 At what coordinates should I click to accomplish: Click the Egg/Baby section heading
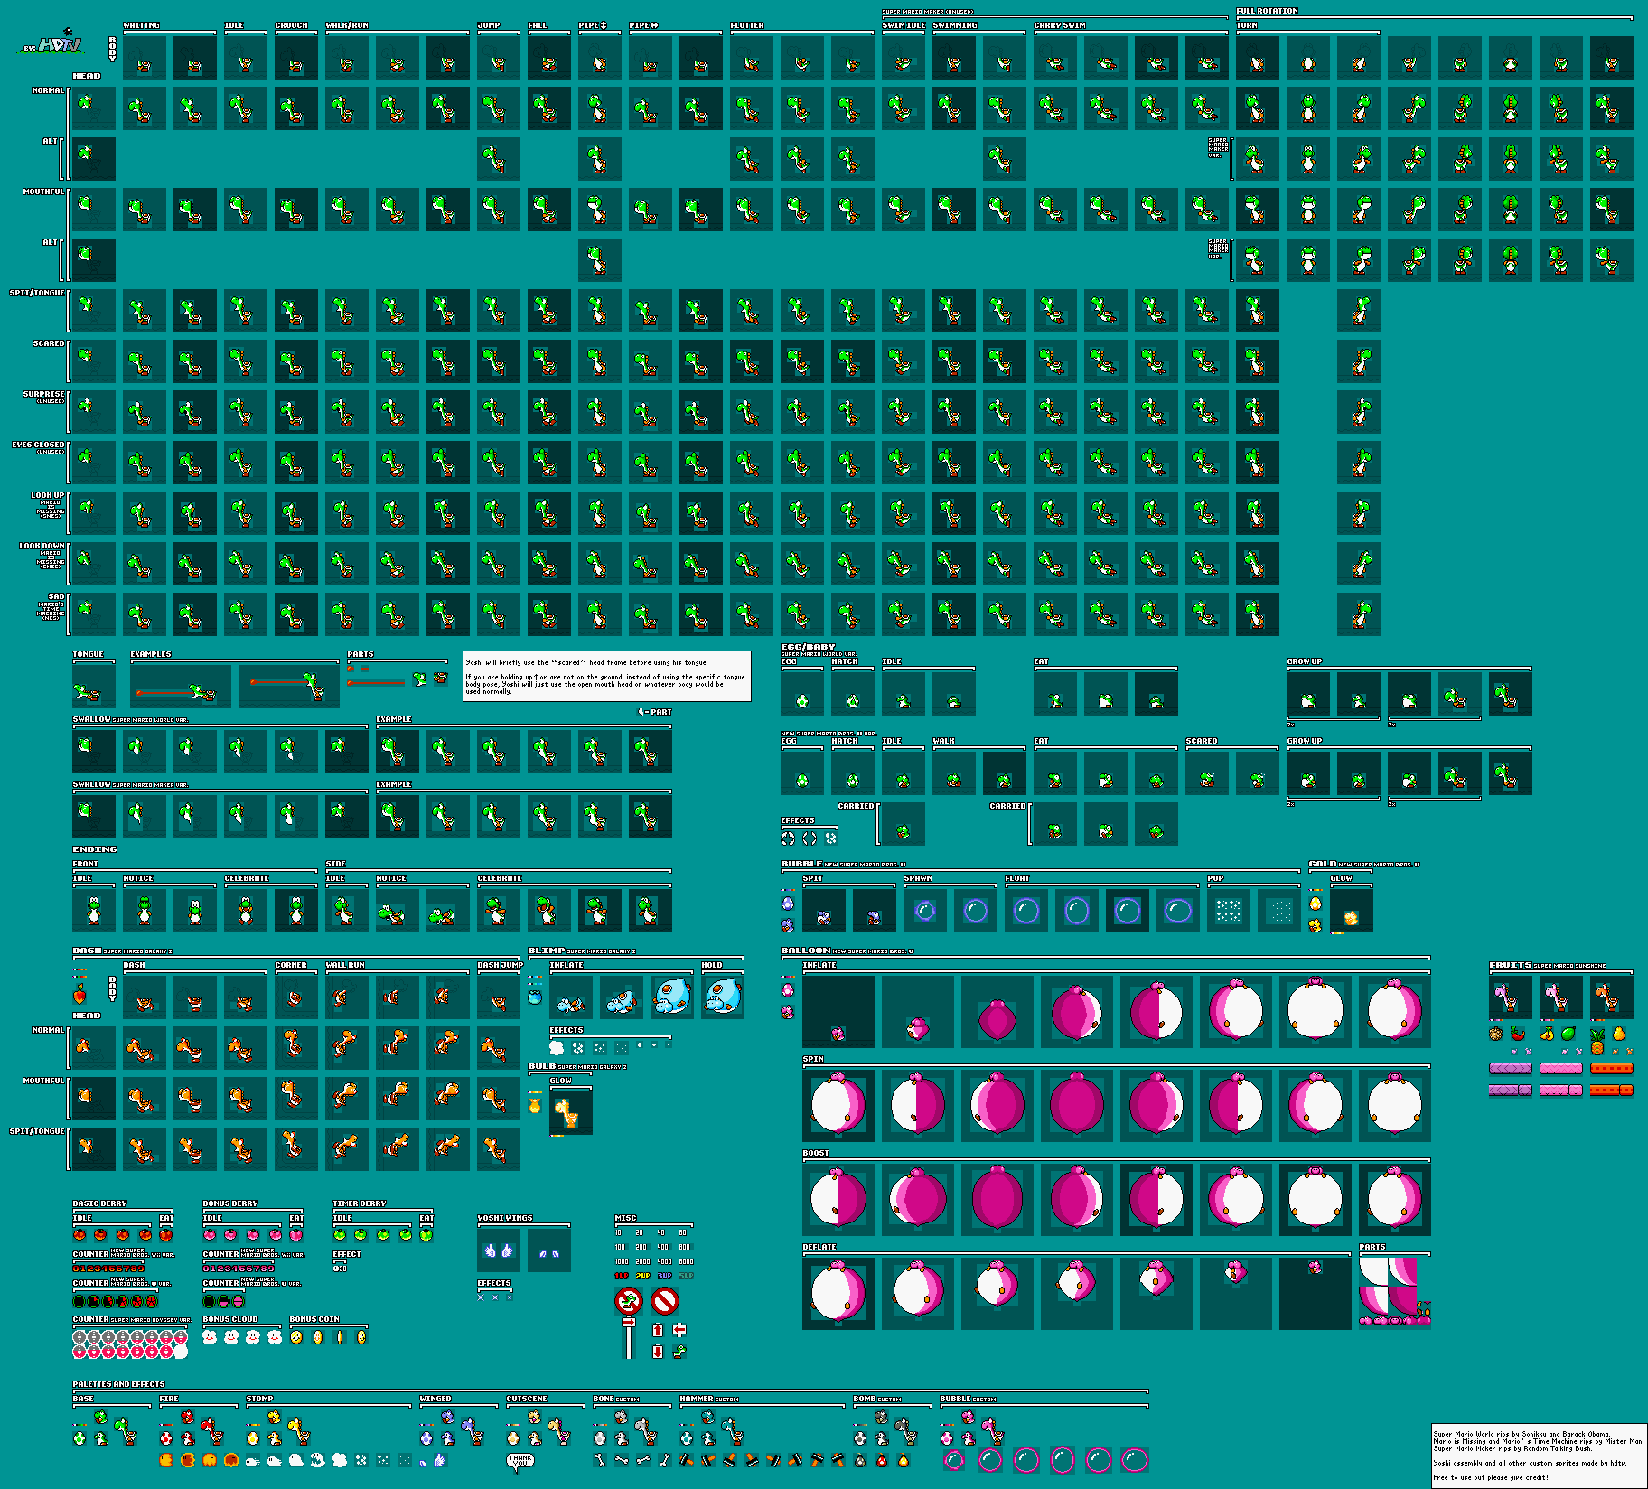pos(808,647)
